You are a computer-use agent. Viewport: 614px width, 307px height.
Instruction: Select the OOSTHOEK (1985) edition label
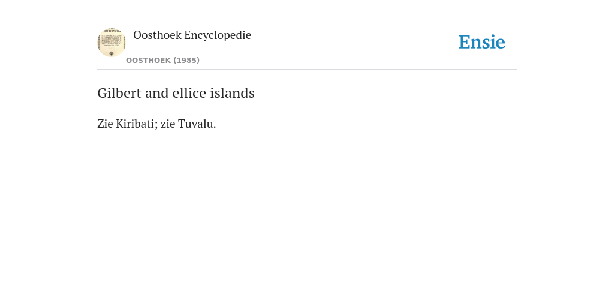coord(162,61)
